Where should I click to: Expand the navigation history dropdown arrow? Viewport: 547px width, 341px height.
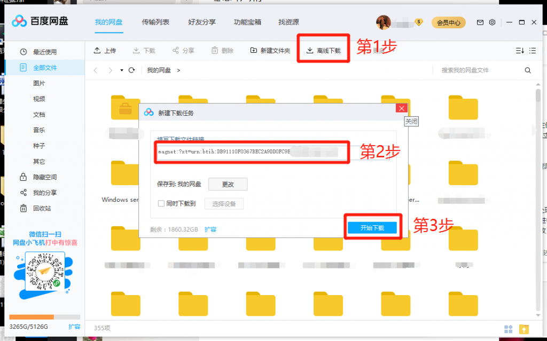(x=121, y=70)
